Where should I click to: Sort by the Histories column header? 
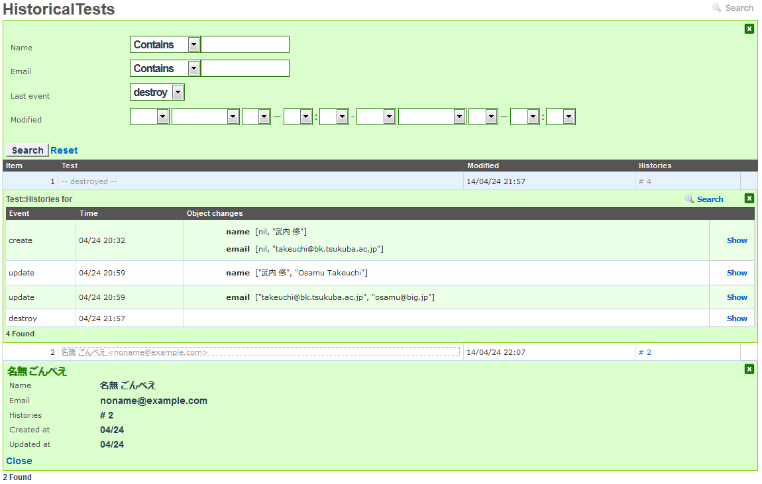pyautogui.click(x=655, y=166)
